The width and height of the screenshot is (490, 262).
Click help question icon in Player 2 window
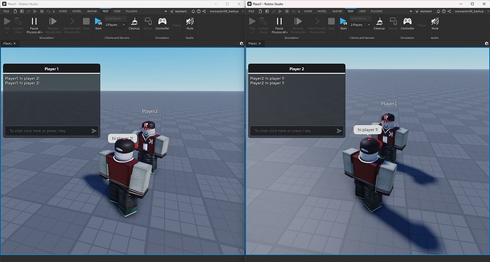(x=443, y=11)
